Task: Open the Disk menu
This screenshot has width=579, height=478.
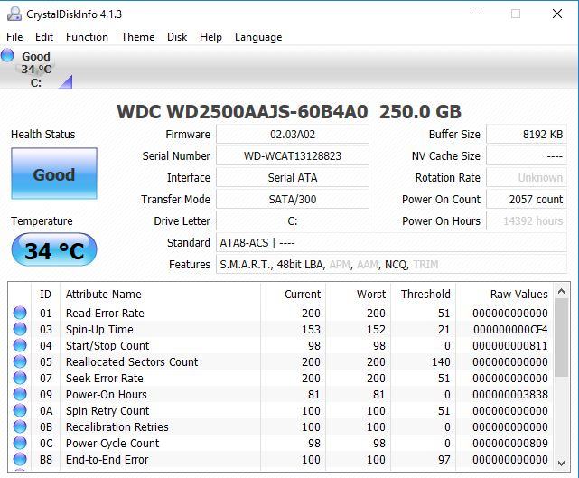Action: (177, 37)
